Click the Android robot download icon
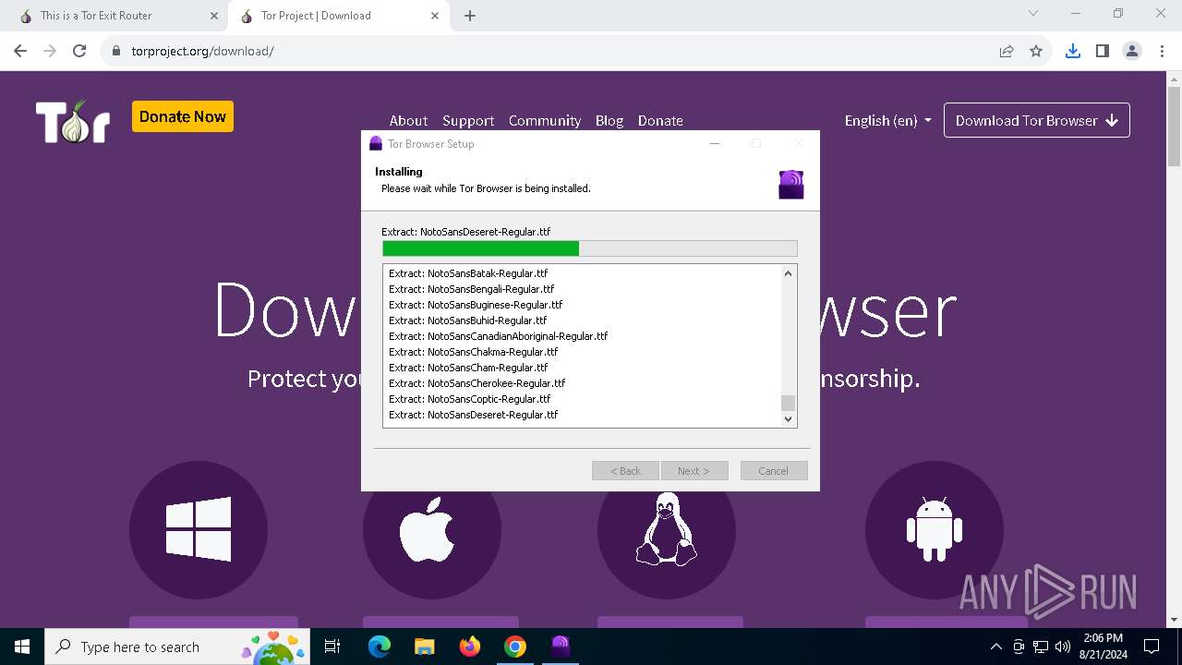1182x665 pixels. tap(935, 530)
